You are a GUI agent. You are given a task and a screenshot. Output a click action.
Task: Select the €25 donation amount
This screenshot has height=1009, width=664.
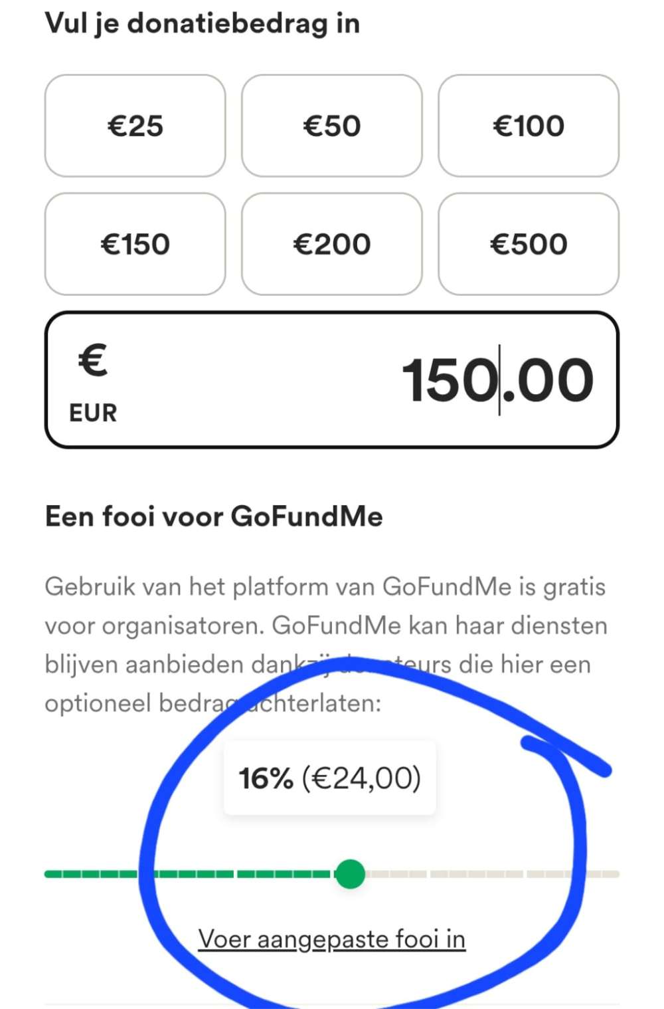(135, 126)
